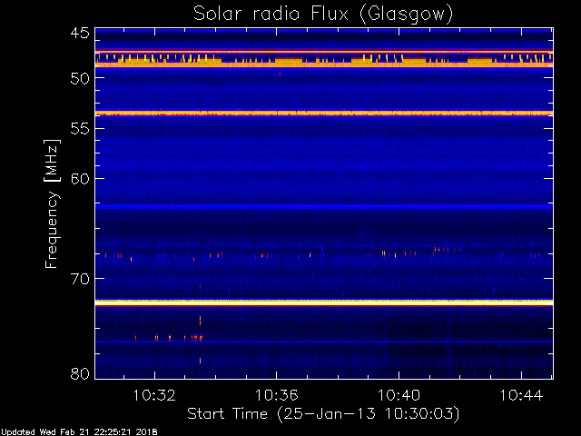Click the 55 frequency tick label
The height and width of the screenshot is (436, 581).
point(80,129)
